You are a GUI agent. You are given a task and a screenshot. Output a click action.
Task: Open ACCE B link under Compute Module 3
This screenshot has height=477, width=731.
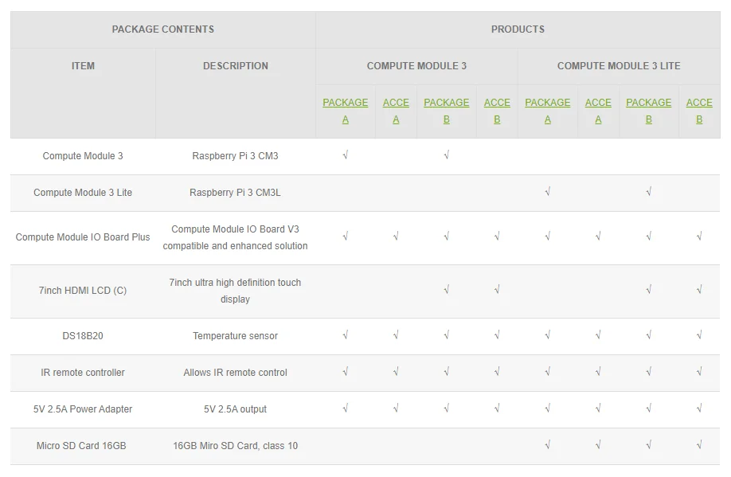click(x=497, y=111)
